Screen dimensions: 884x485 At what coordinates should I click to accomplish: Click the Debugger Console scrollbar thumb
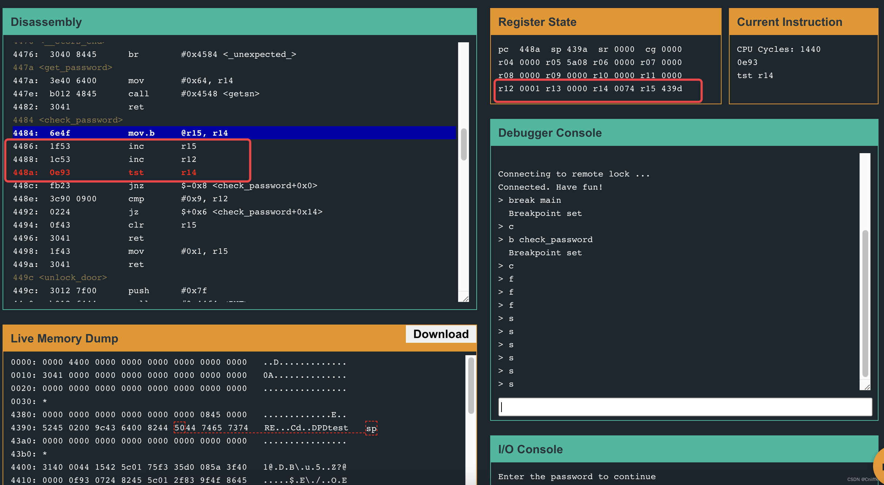pos(865,303)
